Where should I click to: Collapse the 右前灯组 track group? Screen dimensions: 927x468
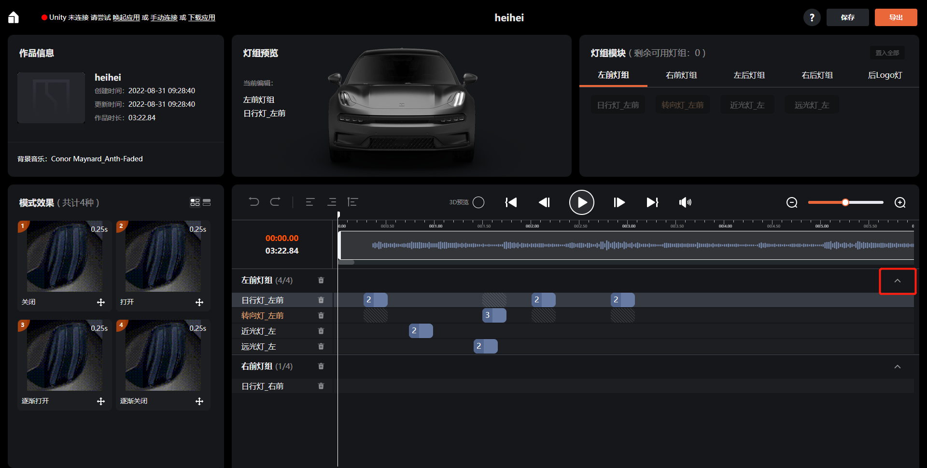click(898, 367)
